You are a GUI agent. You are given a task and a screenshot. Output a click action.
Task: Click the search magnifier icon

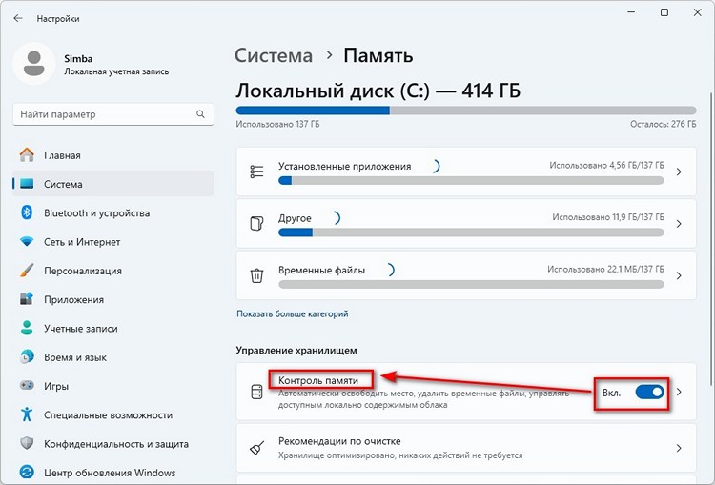(200, 114)
